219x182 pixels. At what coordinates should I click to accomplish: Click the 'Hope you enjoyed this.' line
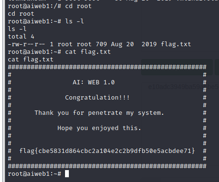pyautogui.click(x=99, y=128)
